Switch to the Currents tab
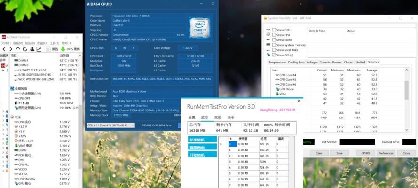This screenshot has width=418, height=188. (x=325, y=63)
